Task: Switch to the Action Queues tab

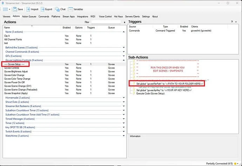Action: click(29, 16)
